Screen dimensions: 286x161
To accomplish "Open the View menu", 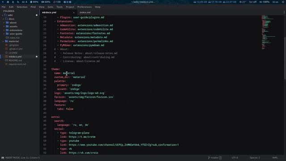I will (42, 7).
